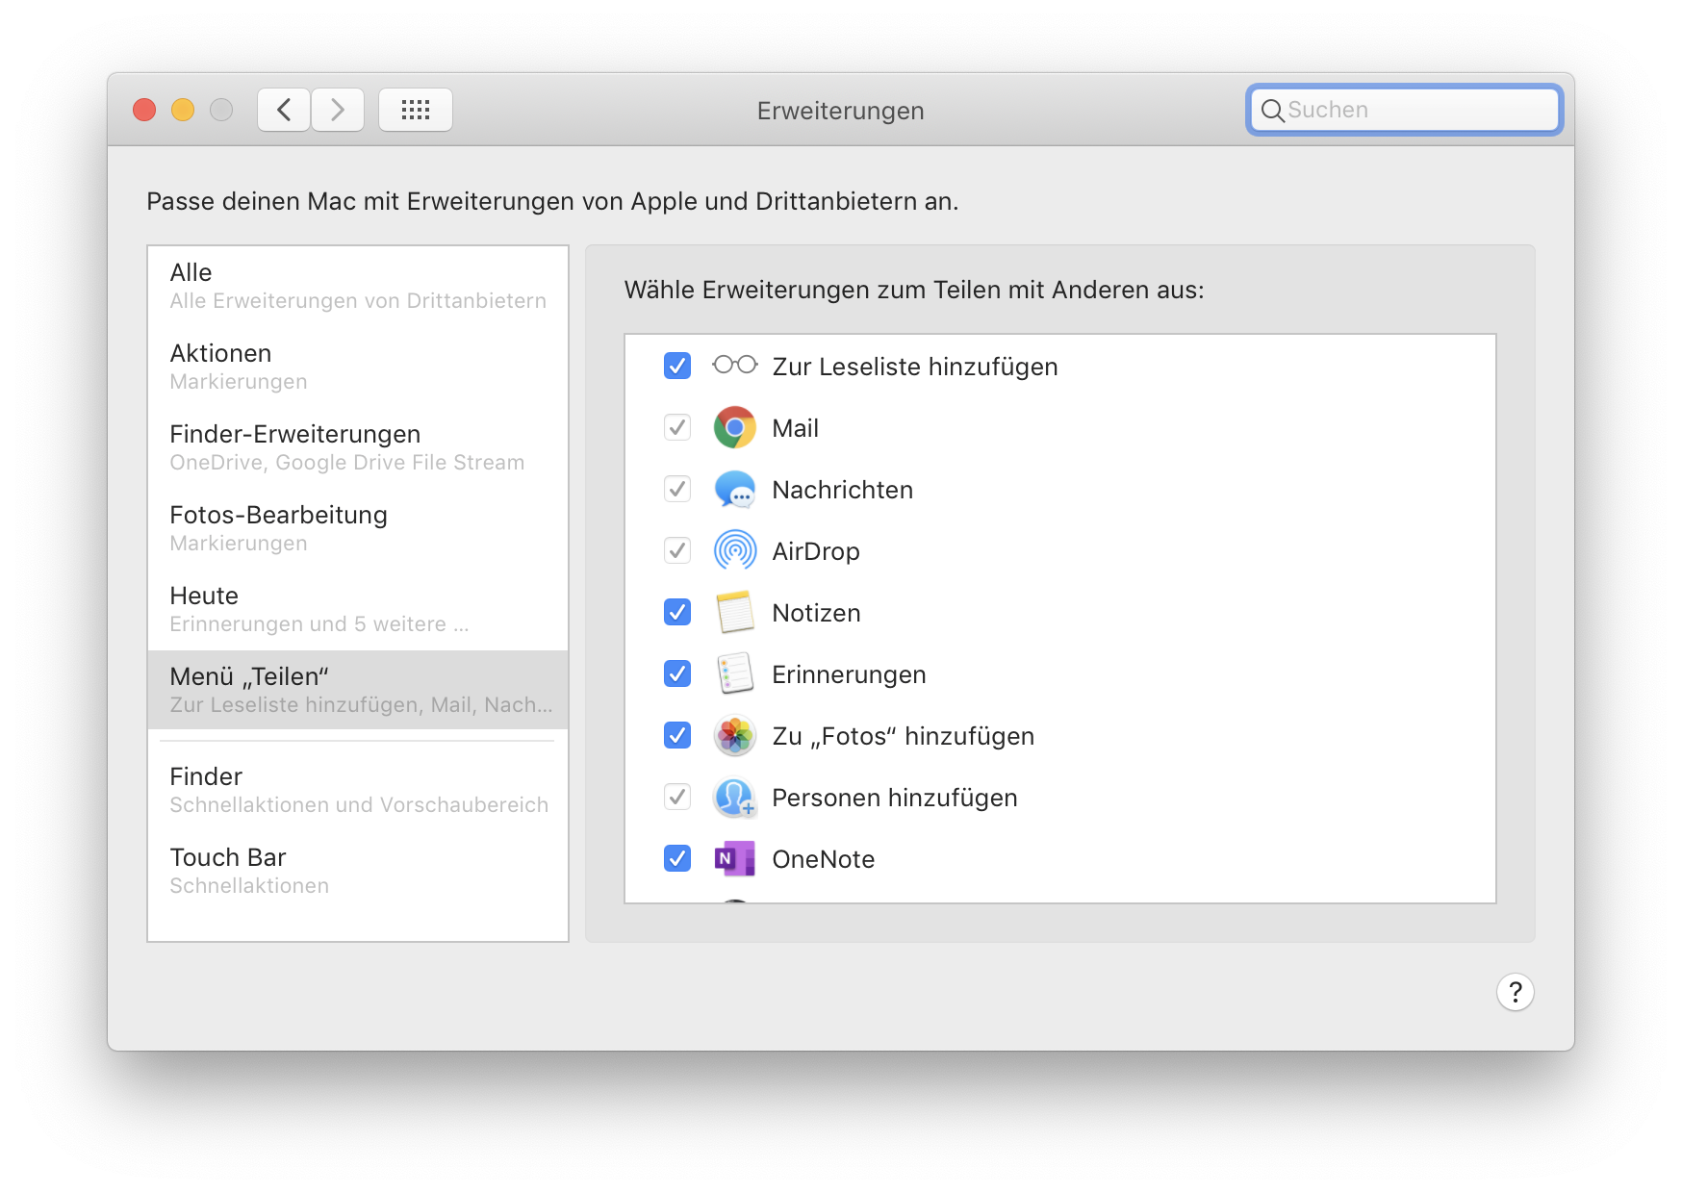Select the Touch Bar category
The height and width of the screenshot is (1193, 1682).
(x=357, y=871)
